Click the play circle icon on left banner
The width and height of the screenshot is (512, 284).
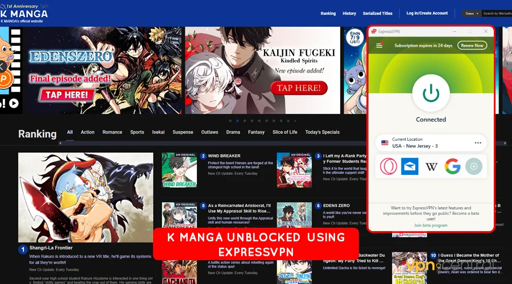pos(14,103)
